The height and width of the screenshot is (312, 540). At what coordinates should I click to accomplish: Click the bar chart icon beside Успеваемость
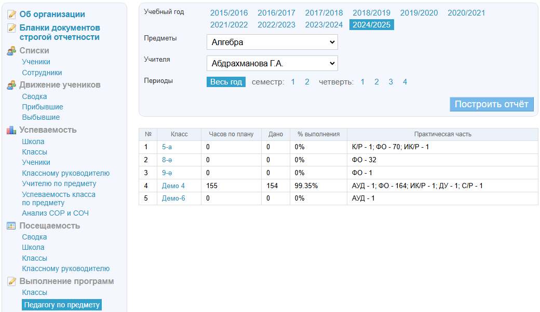pos(11,130)
